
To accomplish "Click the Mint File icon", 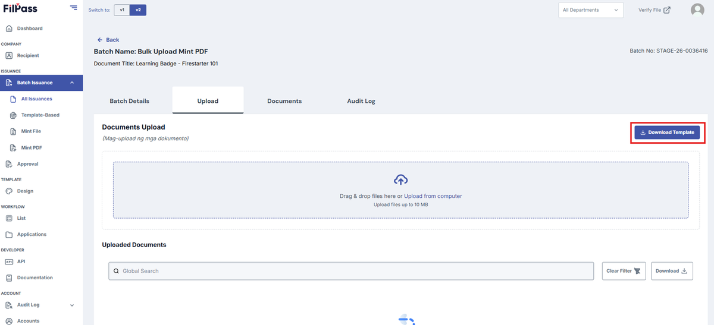I will click(x=13, y=131).
